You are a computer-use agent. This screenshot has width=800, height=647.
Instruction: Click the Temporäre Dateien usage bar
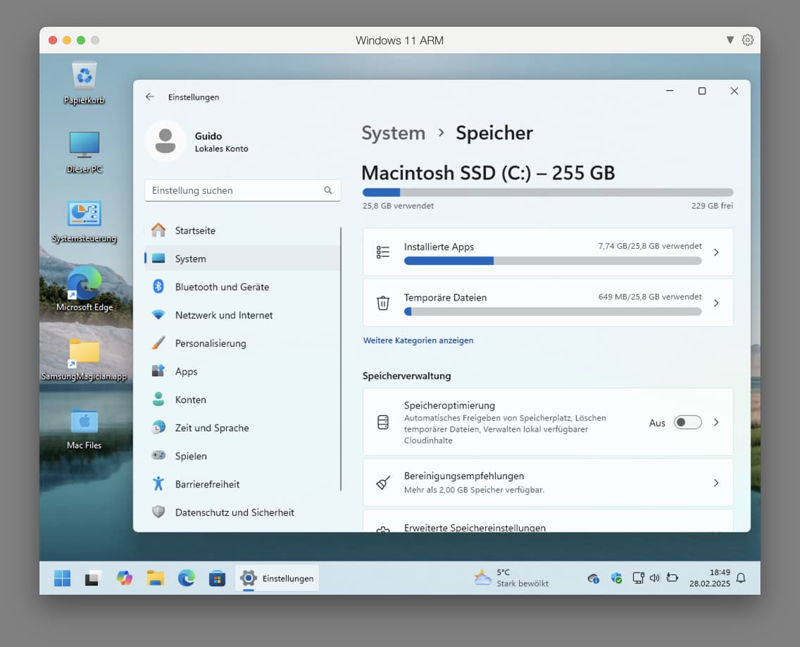click(553, 312)
